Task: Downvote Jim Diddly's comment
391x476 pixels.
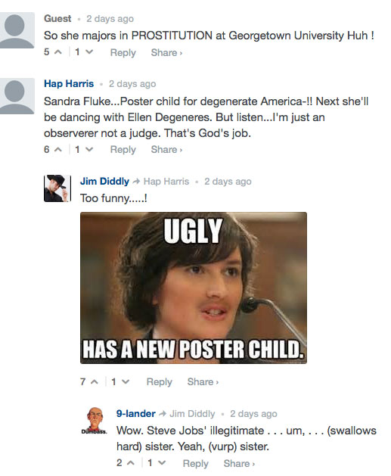Action: [x=126, y=381]
